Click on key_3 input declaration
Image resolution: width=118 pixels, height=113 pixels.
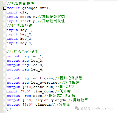20,39
